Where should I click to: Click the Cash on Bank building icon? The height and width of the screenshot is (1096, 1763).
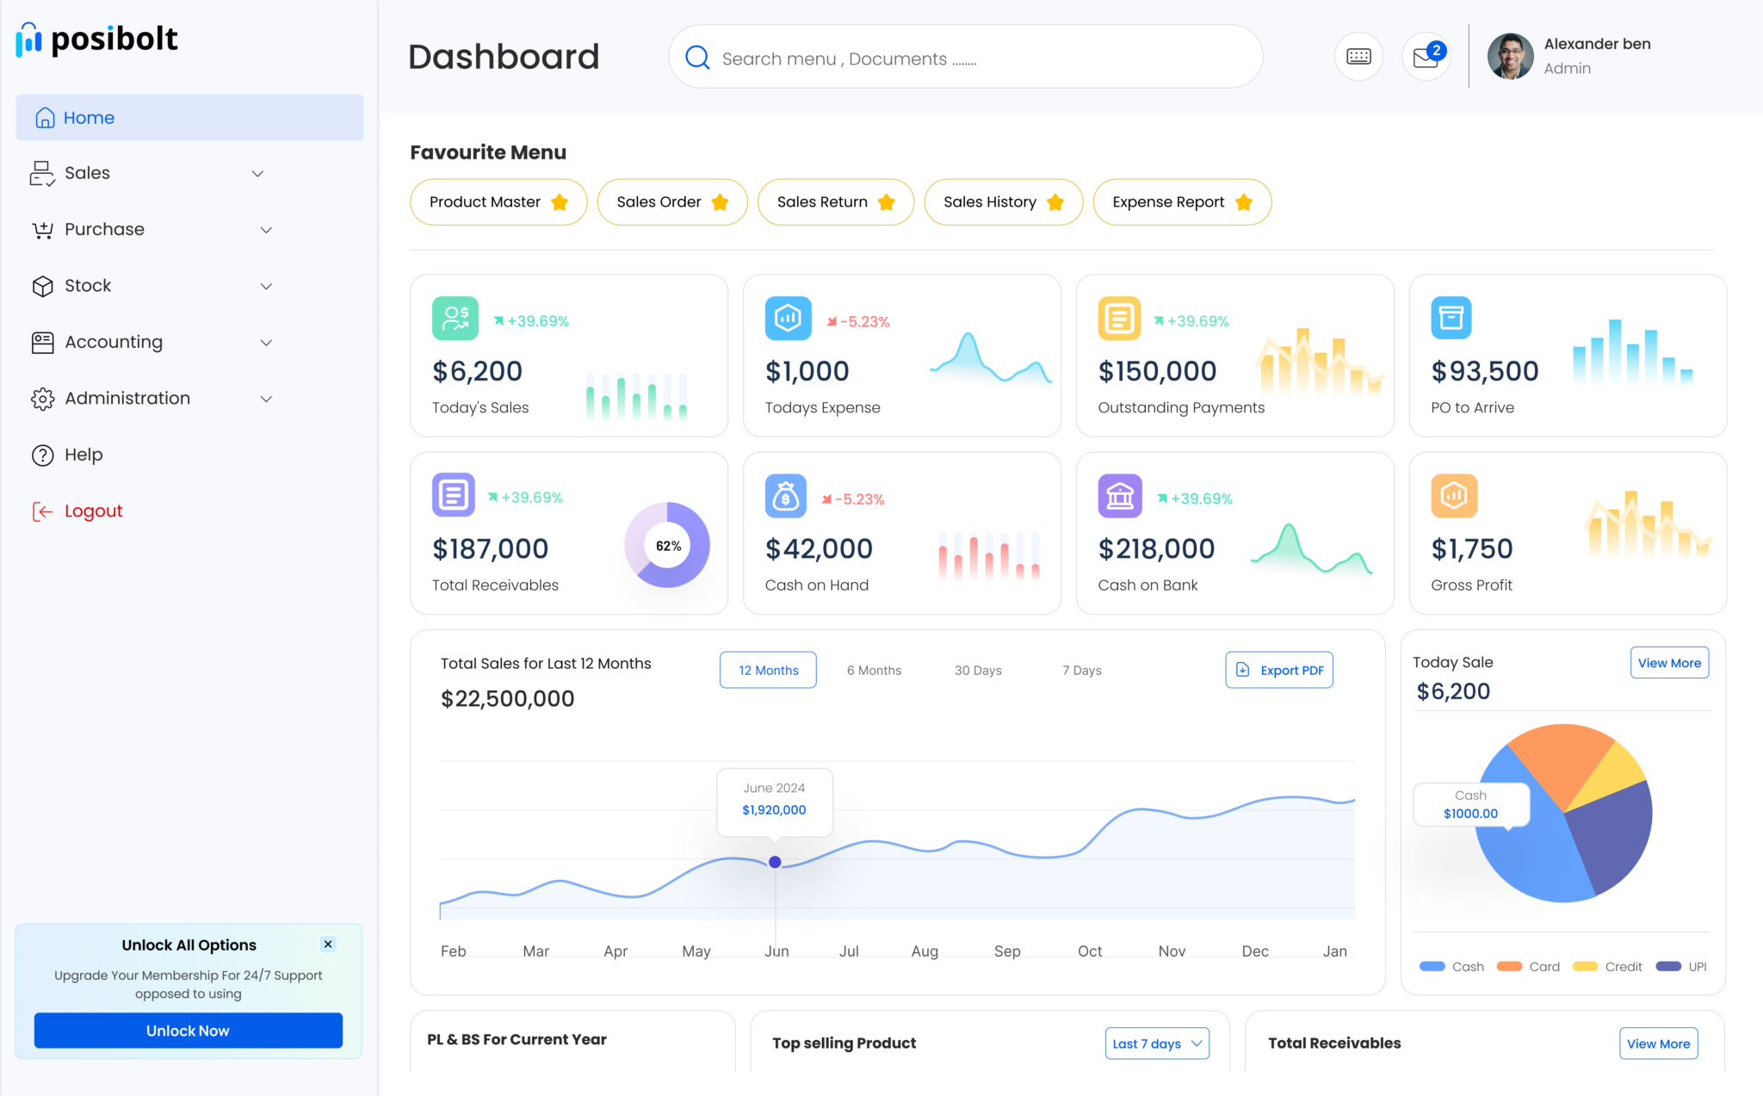[1119, 496]
